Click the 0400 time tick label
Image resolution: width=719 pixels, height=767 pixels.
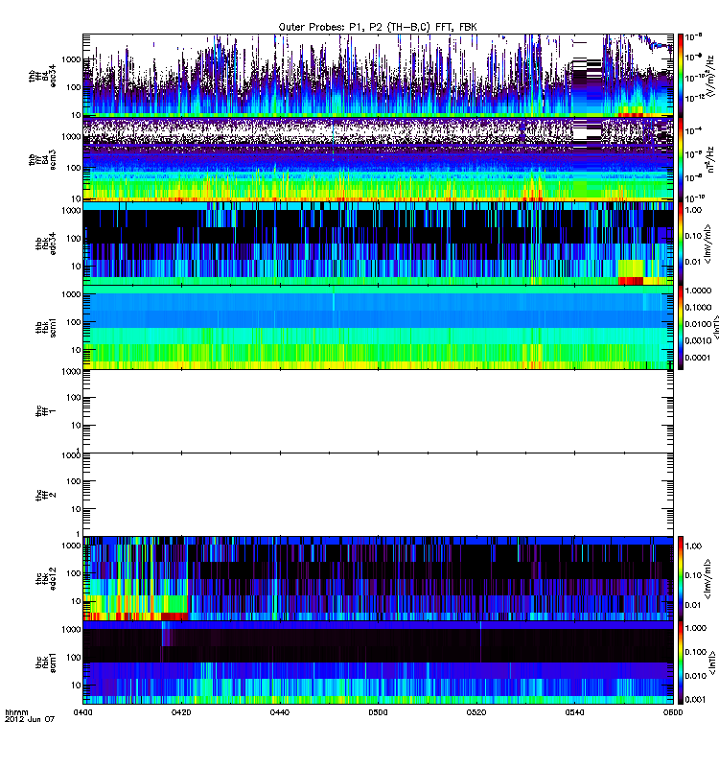click(x=82, y=712)
